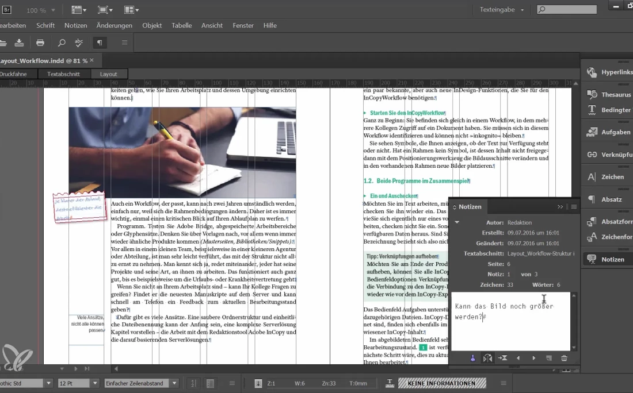This screenshot has height=393, width=633.
Task: Go to the previous note arrow
Action: (x=518, y=358)
